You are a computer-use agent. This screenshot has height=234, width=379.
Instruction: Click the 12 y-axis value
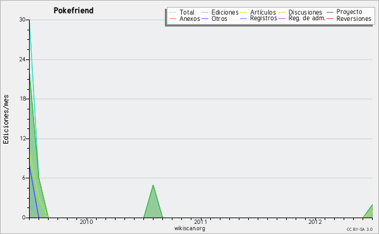point(22,139)
